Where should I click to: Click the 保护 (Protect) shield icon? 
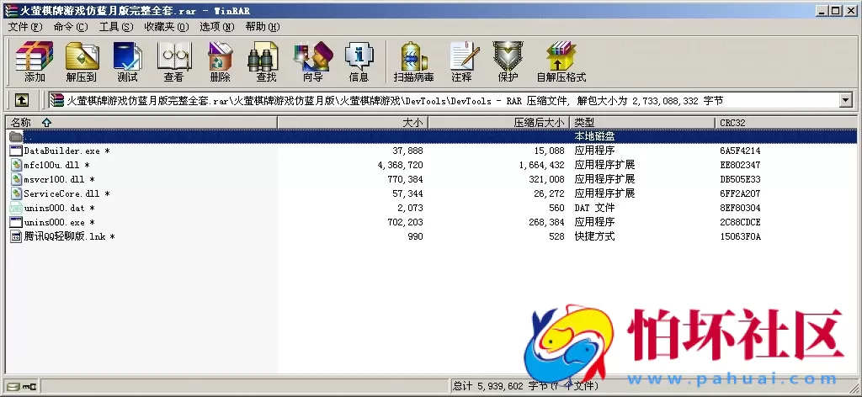(x=508, y=62)
